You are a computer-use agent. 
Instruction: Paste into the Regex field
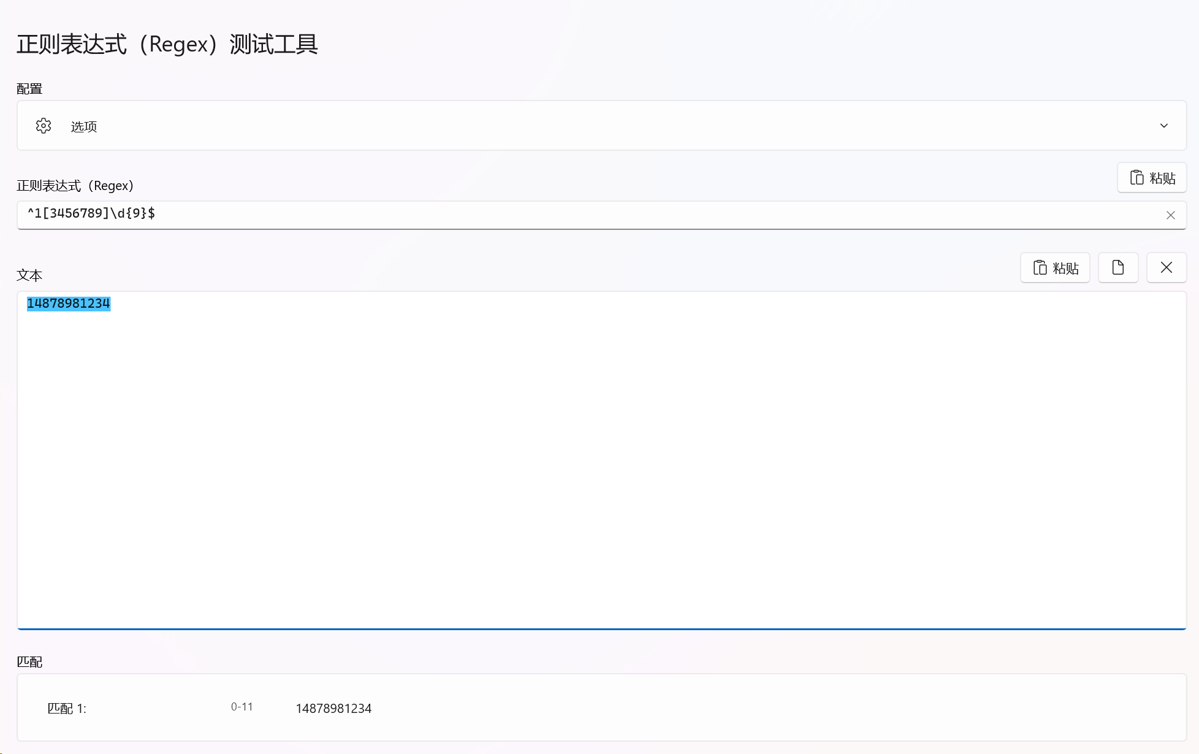click(1152, 178)
